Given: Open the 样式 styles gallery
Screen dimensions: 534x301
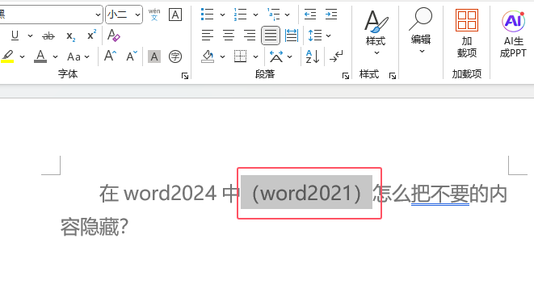Looking at the screenshot, I should [x=376, y=32].
